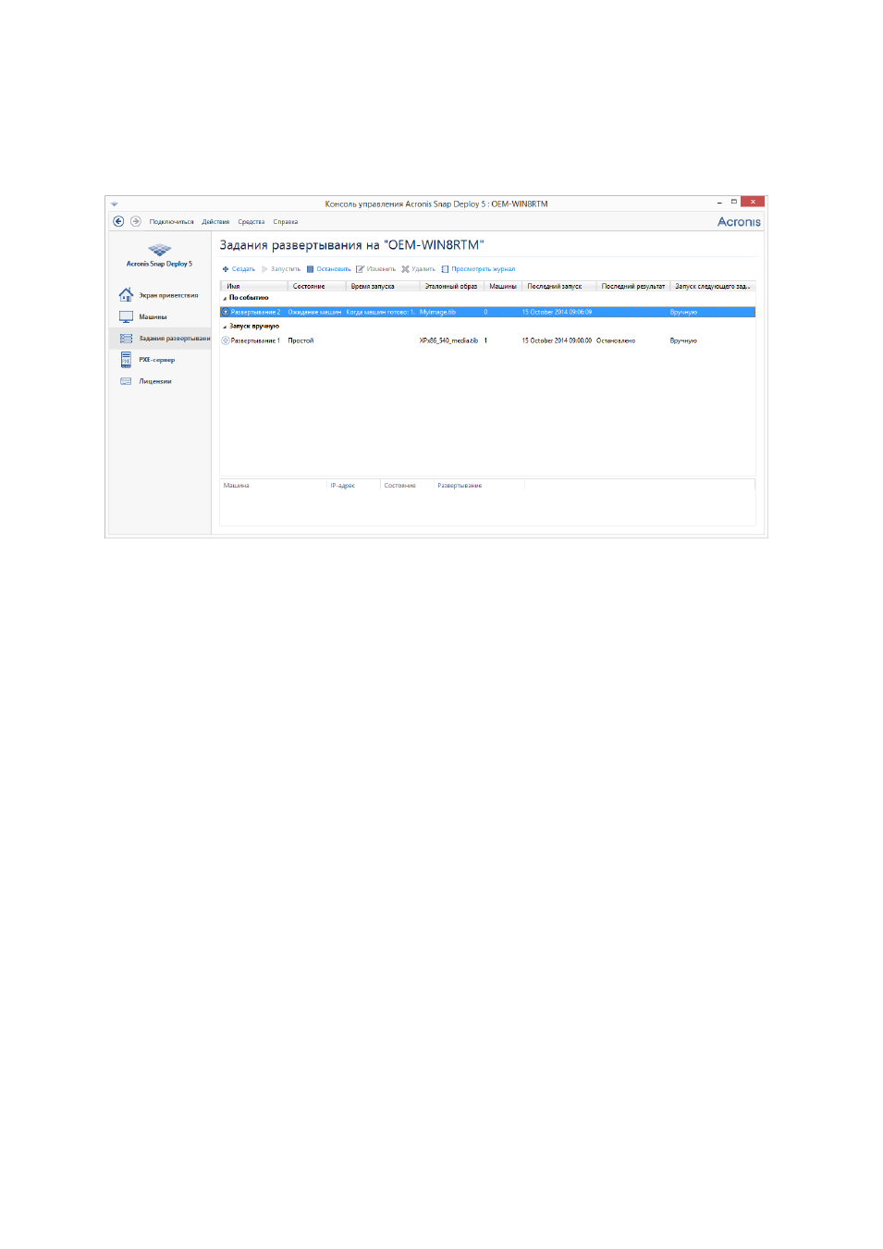Click the Удалить toolbar button
This screenshot has width=883, height=1249.
pyautogui.click(x=418, y=269)
